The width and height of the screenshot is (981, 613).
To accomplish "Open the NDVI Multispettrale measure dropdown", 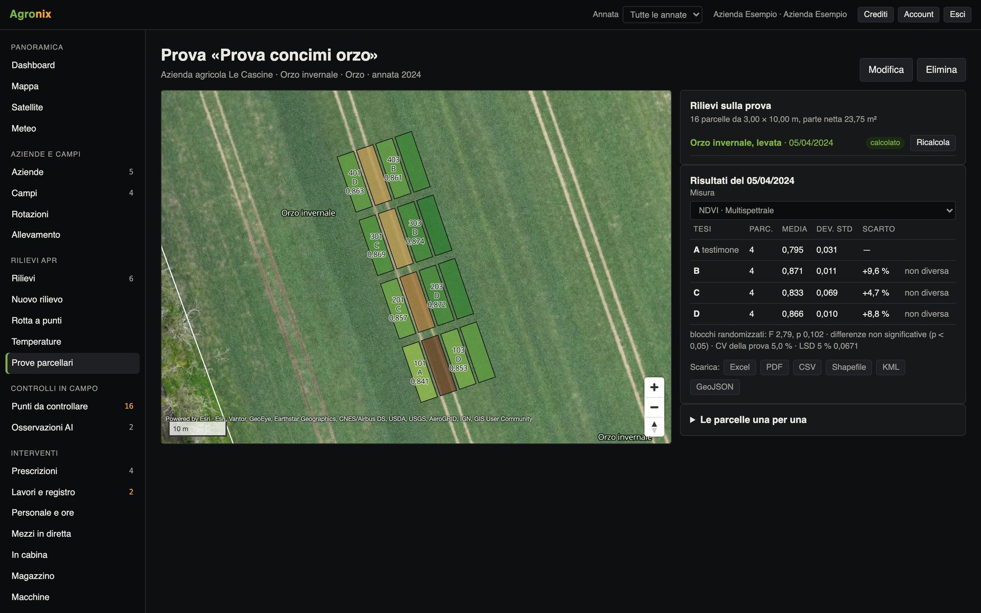I will 823,210.
